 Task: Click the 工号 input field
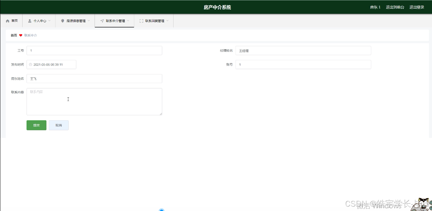click(94, 51)
